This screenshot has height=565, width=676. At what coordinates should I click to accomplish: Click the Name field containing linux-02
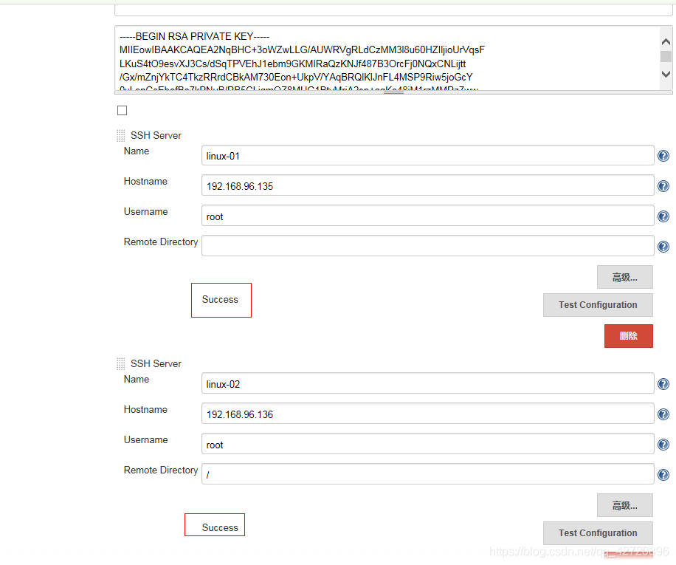tap(428, 383)
